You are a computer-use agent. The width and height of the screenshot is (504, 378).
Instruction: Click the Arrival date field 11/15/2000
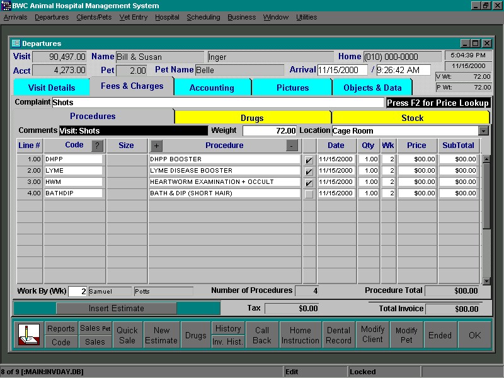click(342, 70)
